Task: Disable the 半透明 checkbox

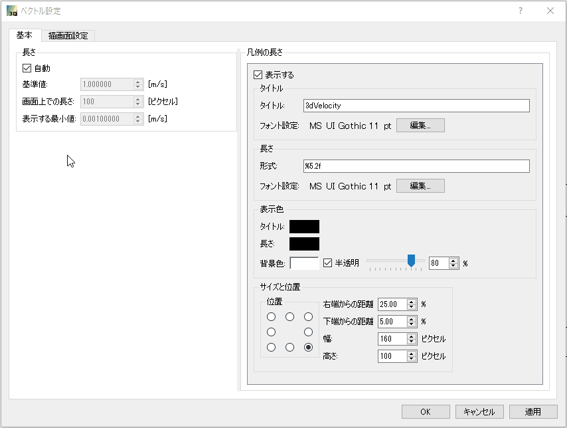Action: pos(328,263)
